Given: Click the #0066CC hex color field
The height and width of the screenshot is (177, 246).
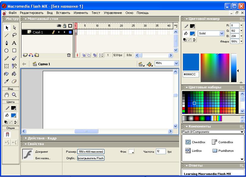Looking at the screenshot, I should 191,74.
